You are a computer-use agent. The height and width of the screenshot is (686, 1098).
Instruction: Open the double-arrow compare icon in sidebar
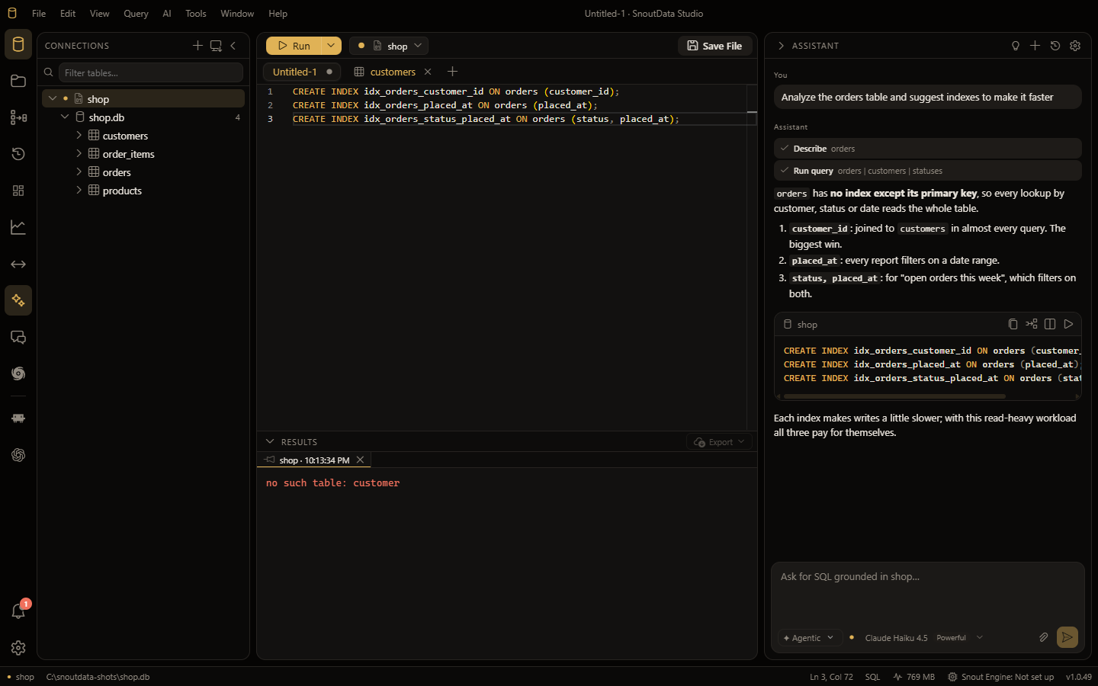(x=18, y=264)
